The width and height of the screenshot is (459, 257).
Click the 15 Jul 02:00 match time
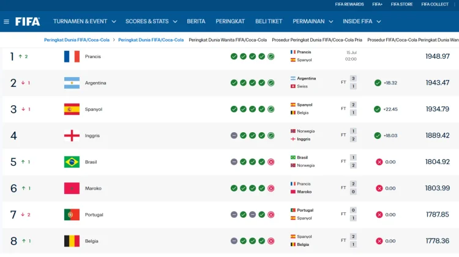click(351, 56)
